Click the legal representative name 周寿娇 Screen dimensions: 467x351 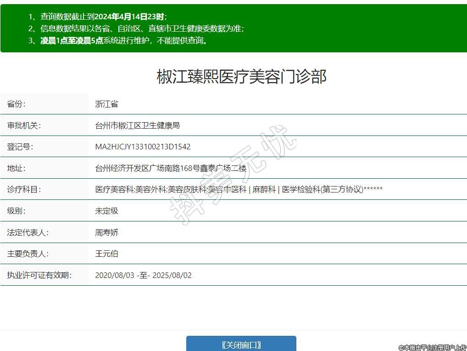point(106,232)
